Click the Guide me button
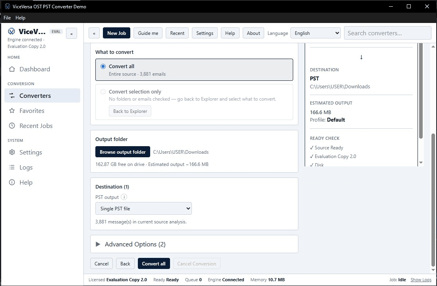The width and height of the screenshot is (437, 286). tap(148, 33)
